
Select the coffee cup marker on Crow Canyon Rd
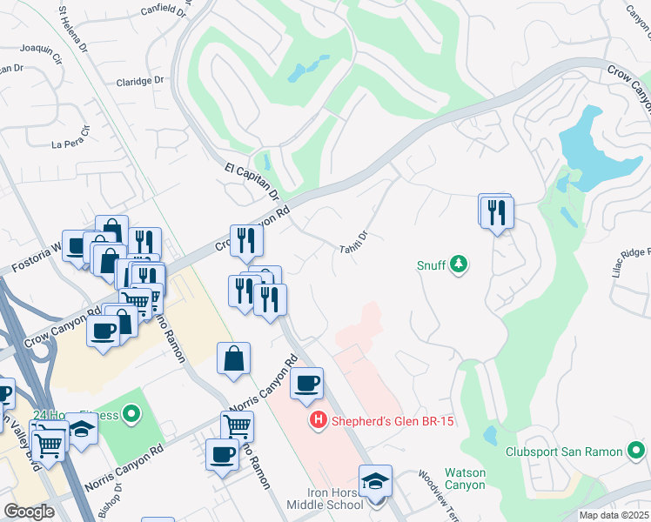[x=104, y=332]
